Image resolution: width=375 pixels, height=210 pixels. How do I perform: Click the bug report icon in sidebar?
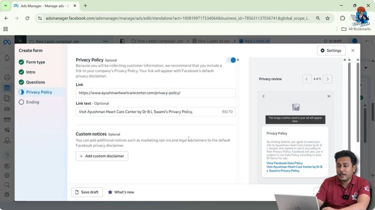coord(7,195)
